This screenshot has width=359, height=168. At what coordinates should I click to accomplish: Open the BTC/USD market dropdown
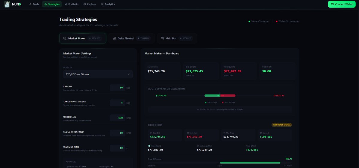point(98,74)
